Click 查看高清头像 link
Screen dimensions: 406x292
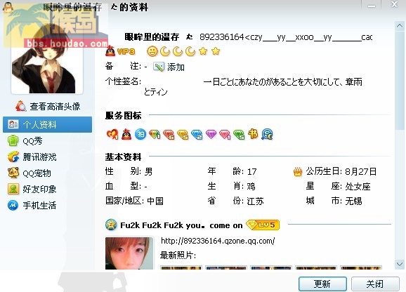tap(55, 106)
